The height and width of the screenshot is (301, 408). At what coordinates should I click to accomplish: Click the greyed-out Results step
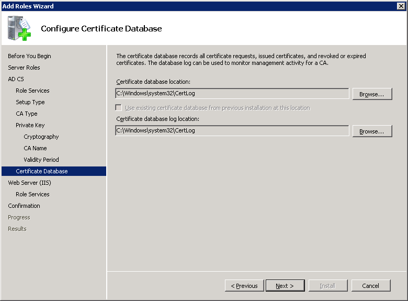17,229
